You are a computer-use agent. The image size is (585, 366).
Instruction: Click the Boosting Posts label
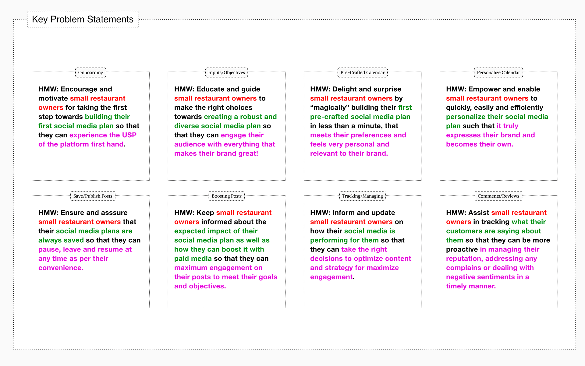[226, 196]
